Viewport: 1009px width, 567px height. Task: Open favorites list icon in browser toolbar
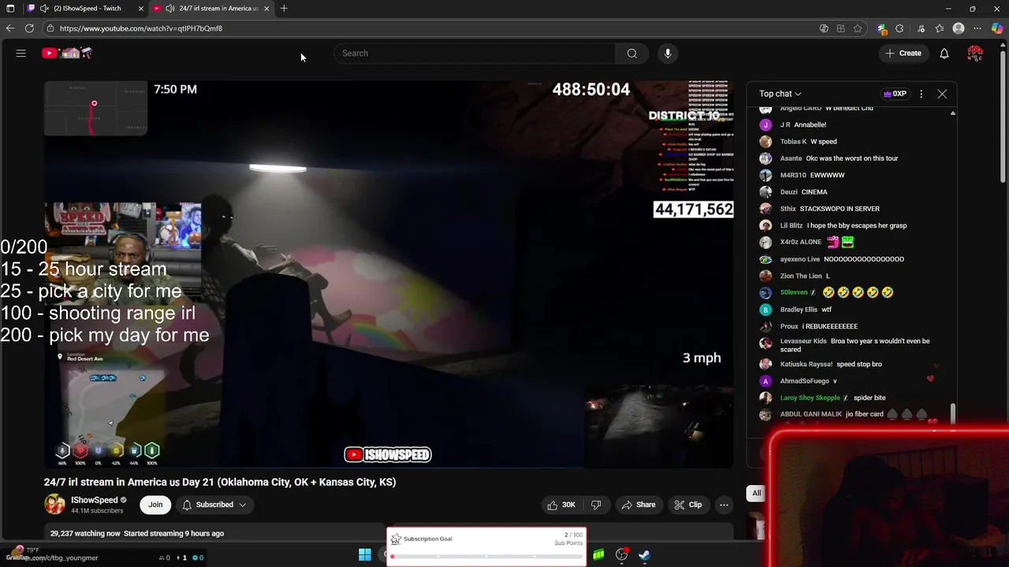pyautogui.click(x=940, y=28)
